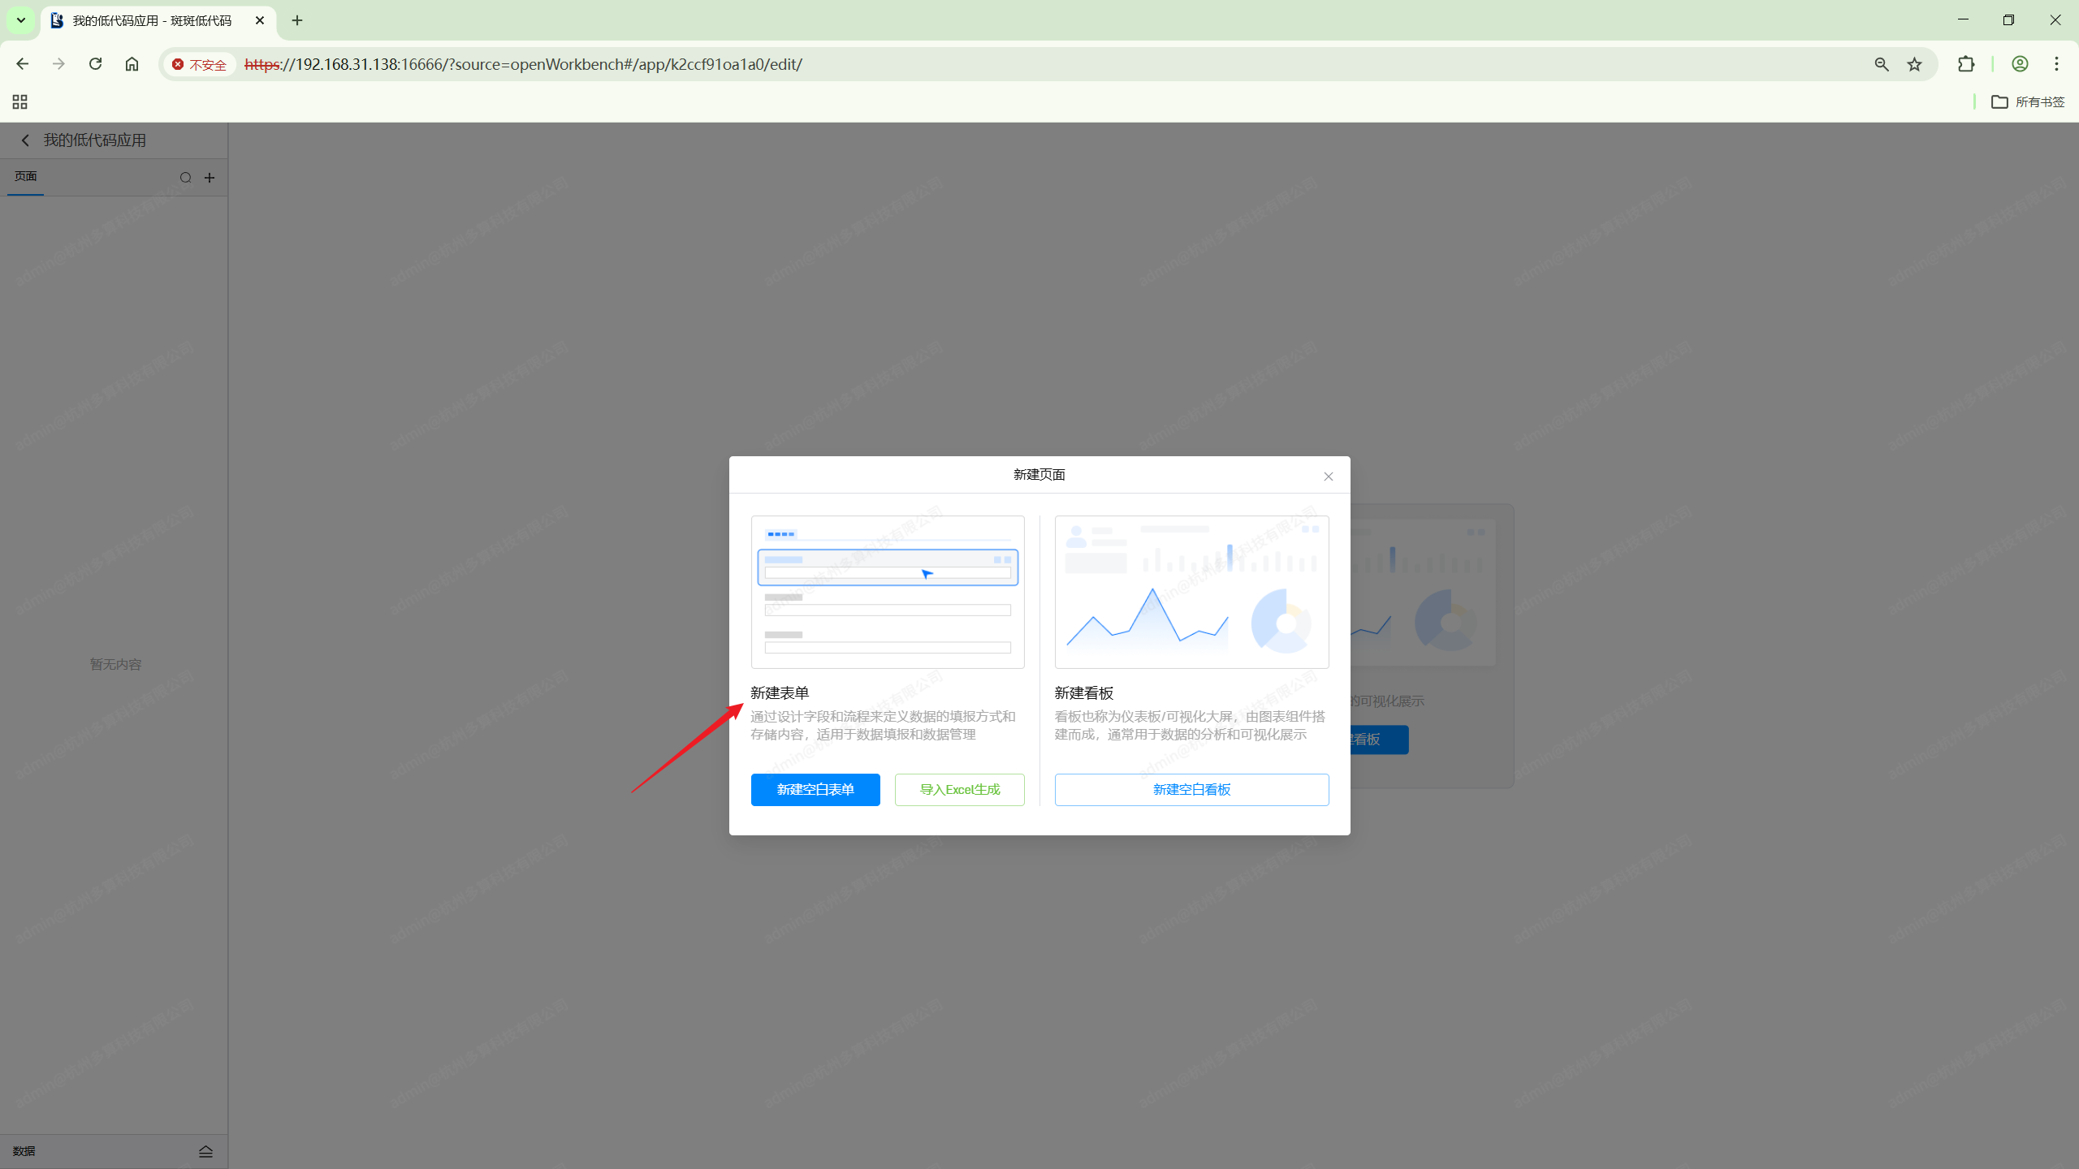This screenshot has width=2079, height=1169.
Task: Reload the browser page
Action: coord(95,64)
